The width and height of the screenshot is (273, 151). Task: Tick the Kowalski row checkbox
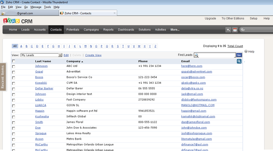[x=13, y=83]
